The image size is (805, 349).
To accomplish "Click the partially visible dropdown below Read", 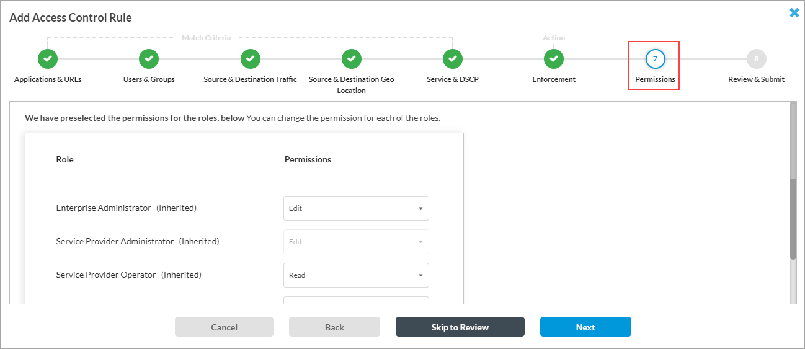I will 356,300.
